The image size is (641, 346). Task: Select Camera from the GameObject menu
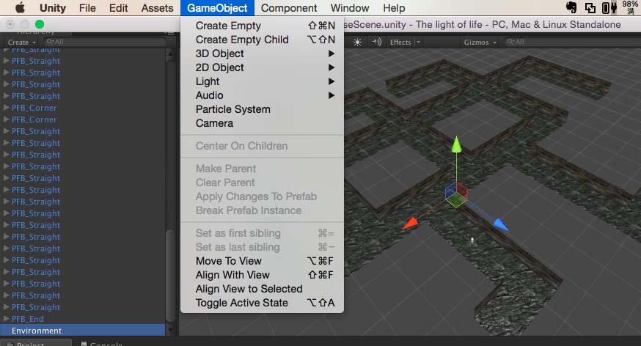[262, 123]
